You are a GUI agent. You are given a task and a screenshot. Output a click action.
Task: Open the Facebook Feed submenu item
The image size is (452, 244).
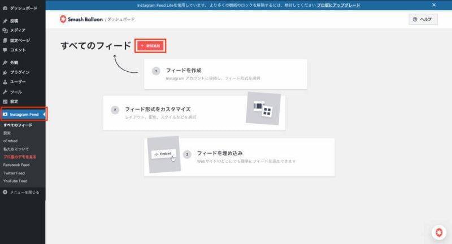[15, 164]
